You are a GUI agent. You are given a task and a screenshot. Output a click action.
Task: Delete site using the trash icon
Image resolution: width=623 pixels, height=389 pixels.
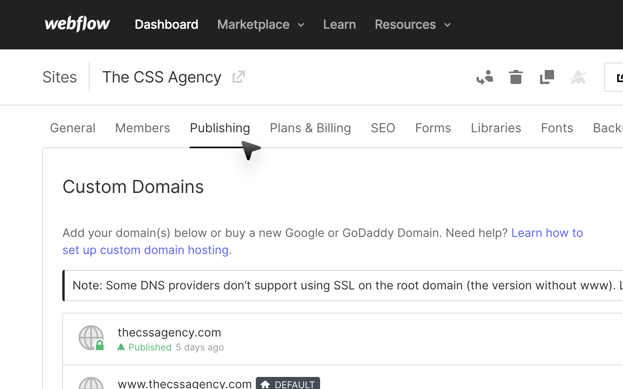click(516, 77)
